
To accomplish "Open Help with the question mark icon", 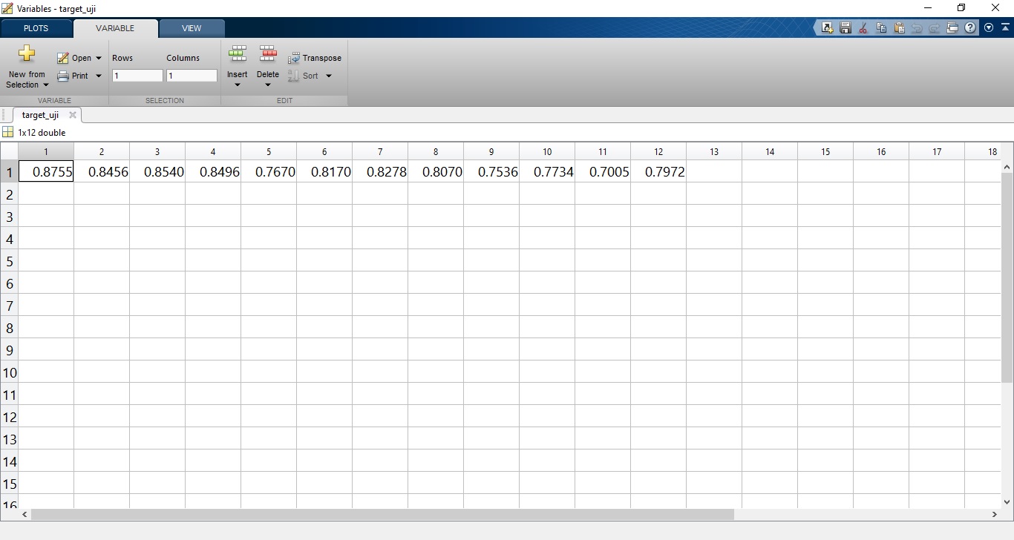I will click(970, 28).
